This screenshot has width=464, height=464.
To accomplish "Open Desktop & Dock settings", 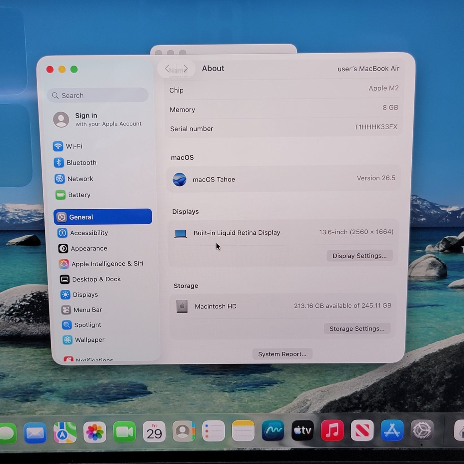I will pos(90,279).
